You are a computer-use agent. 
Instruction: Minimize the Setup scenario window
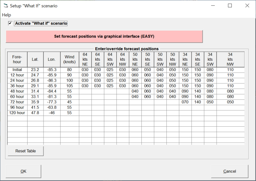[212, 6]
